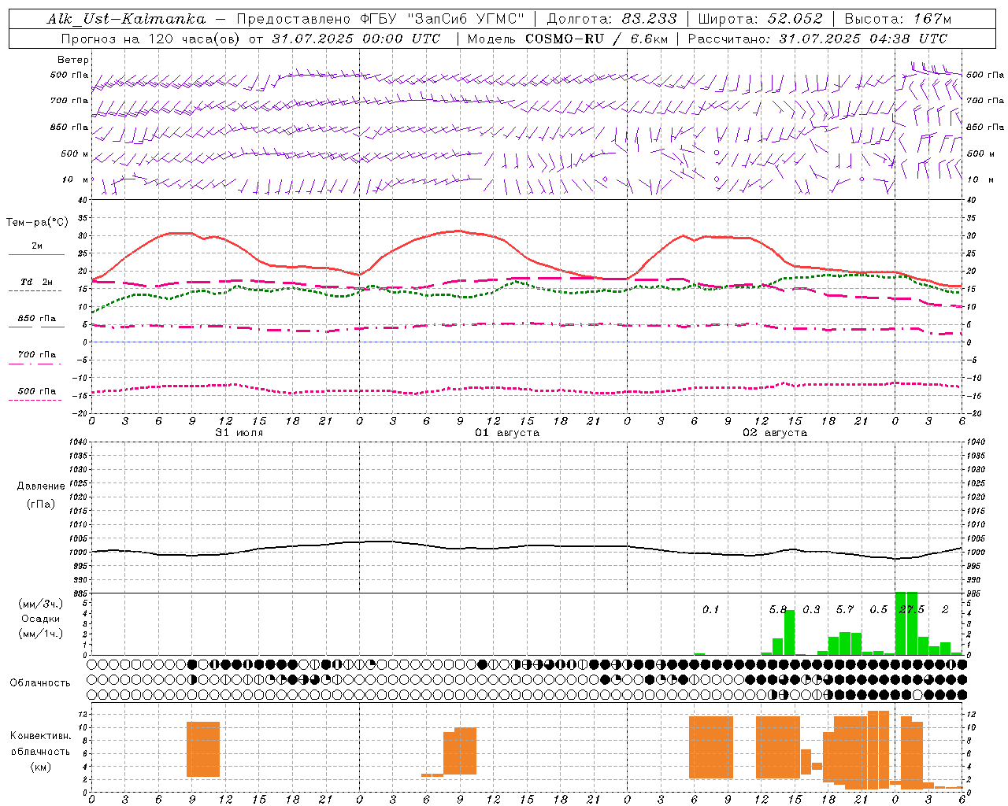Click the station name "Alk_Ust-Kalmanka"

tap(126, 19)
